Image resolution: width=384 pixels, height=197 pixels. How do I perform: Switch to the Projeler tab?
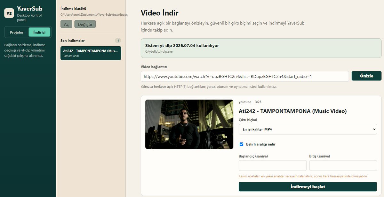click(17, 32)
